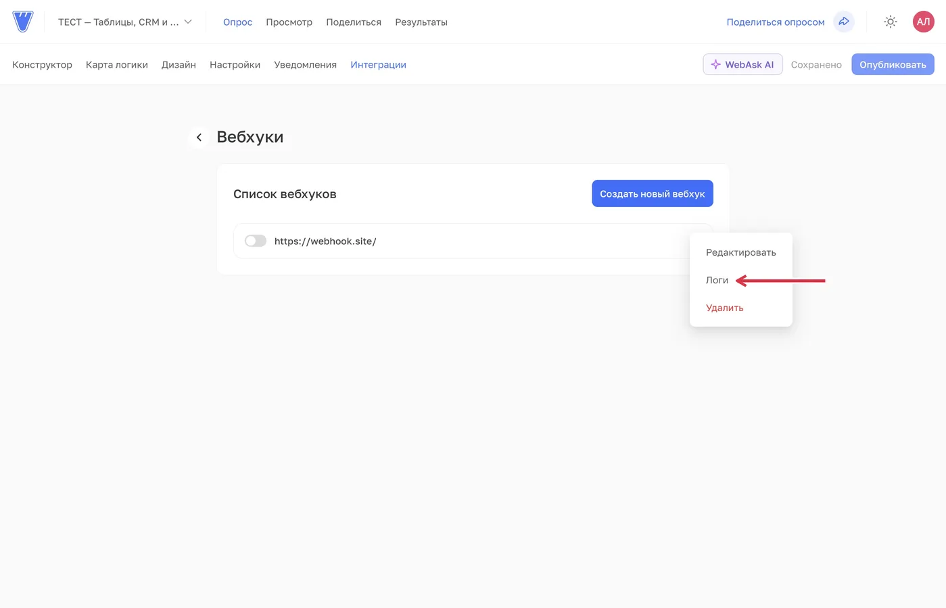Viewport: 946px width, 608px height.
Task: Choose Редактировать from the context menu
Action: click(x=740, y=252)
